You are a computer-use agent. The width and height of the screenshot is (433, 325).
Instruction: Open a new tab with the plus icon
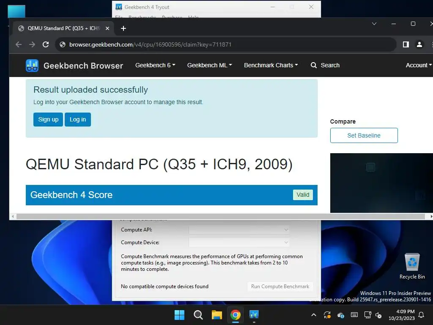123,28
